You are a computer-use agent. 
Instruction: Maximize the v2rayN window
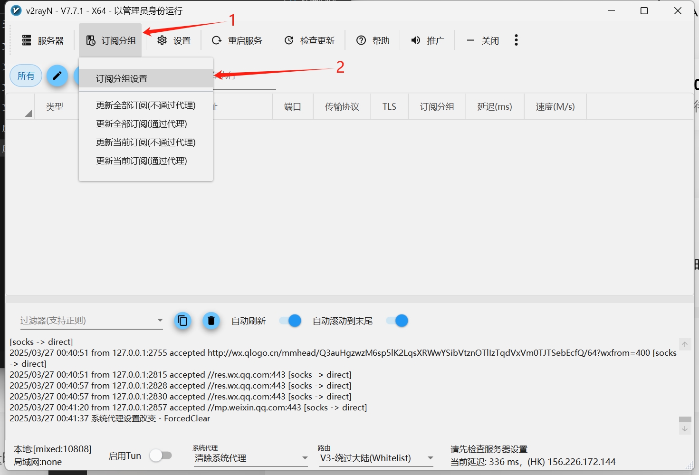click(x=644, y=10)
